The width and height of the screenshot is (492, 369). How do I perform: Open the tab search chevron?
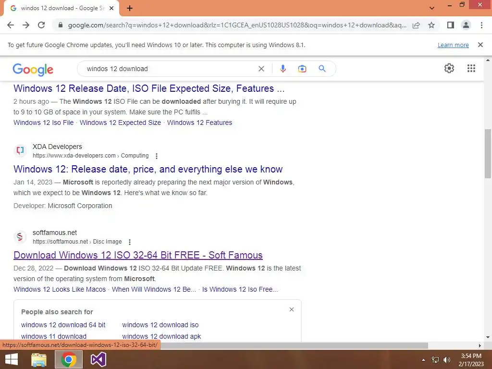tap(432, 8)
